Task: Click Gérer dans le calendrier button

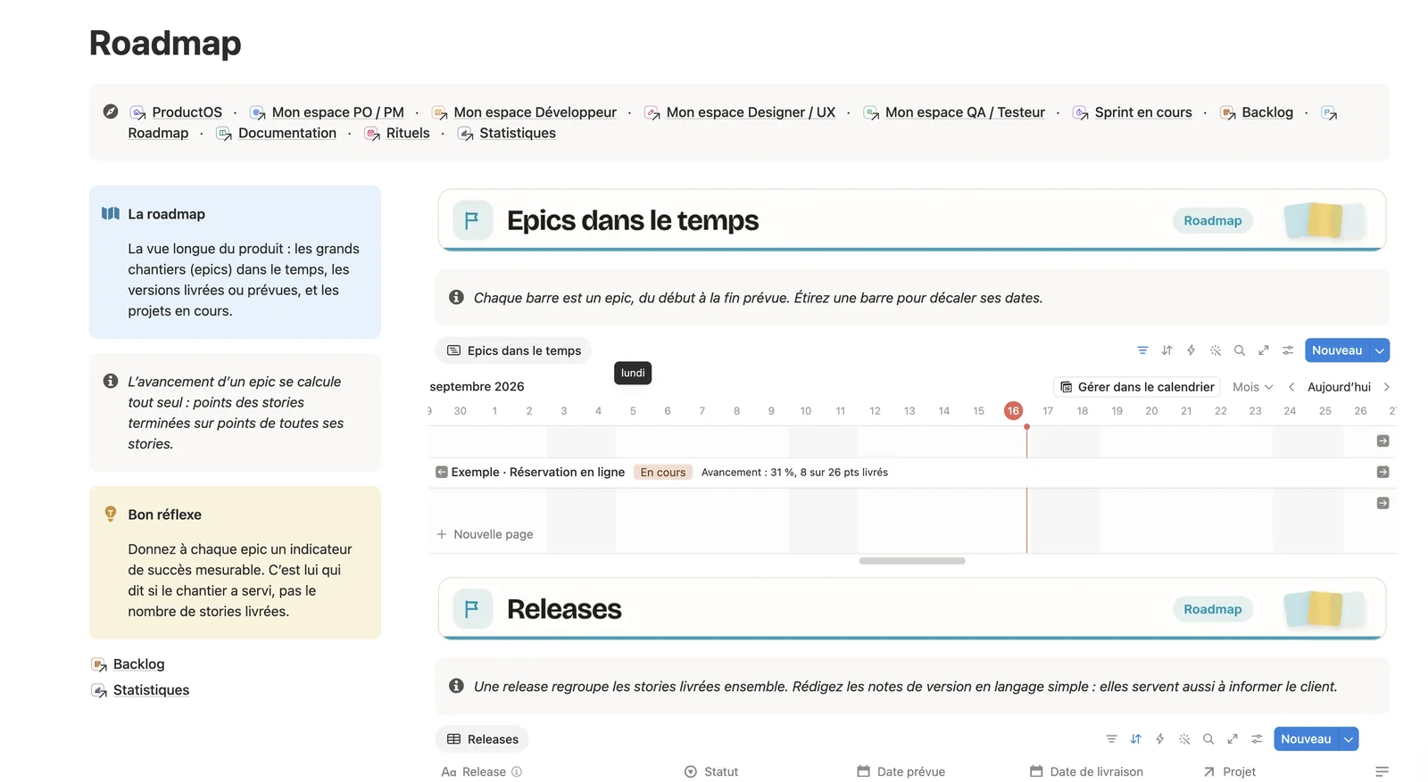Action: pos(1137,387)
